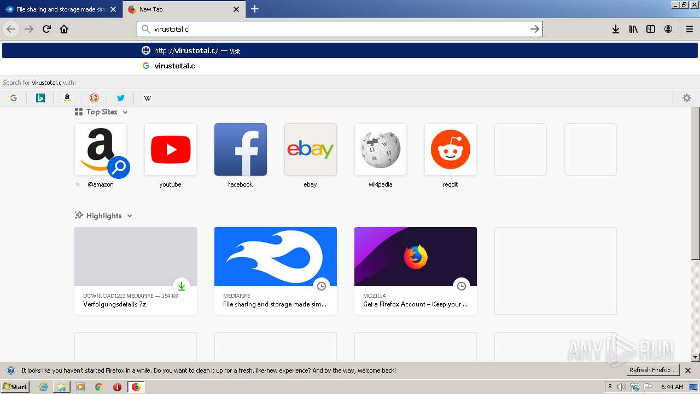Open the volume control in system tray
This screenshot has width=700, height=394.
[x=622, y=387]
